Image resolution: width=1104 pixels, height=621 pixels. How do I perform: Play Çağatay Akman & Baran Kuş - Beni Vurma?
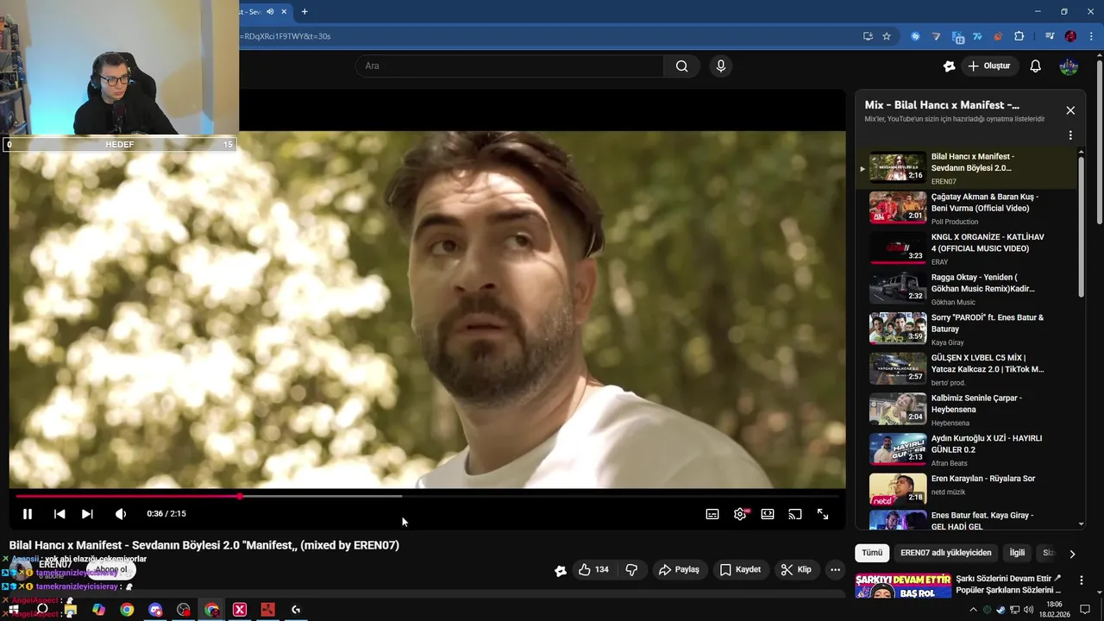pos(966,208)
